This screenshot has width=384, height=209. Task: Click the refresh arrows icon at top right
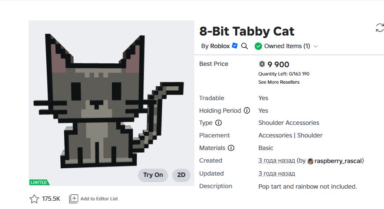point(380,28)
